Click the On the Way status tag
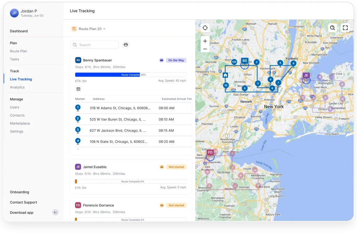357x235 pixels. tap(176, 60)
